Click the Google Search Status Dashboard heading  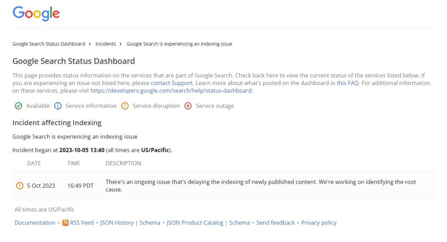[x=73, y=61]
